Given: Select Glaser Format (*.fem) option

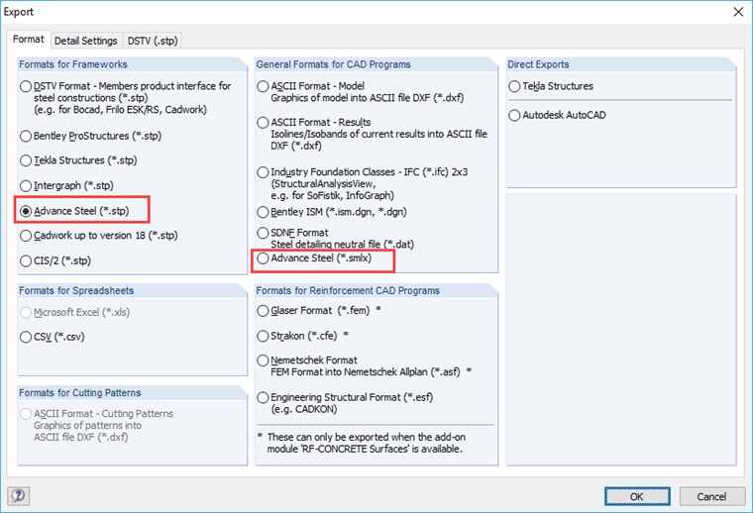Looking at the screenshot, I should point(263,310).
